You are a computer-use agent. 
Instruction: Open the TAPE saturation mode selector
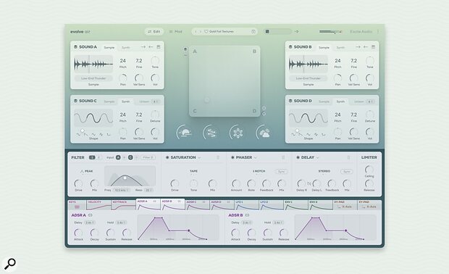click(x=193, y=171)
